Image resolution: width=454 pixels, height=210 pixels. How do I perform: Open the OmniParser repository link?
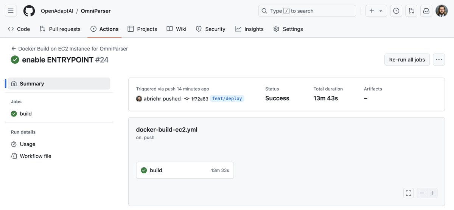pyautogui.click(x=96, y=11)
